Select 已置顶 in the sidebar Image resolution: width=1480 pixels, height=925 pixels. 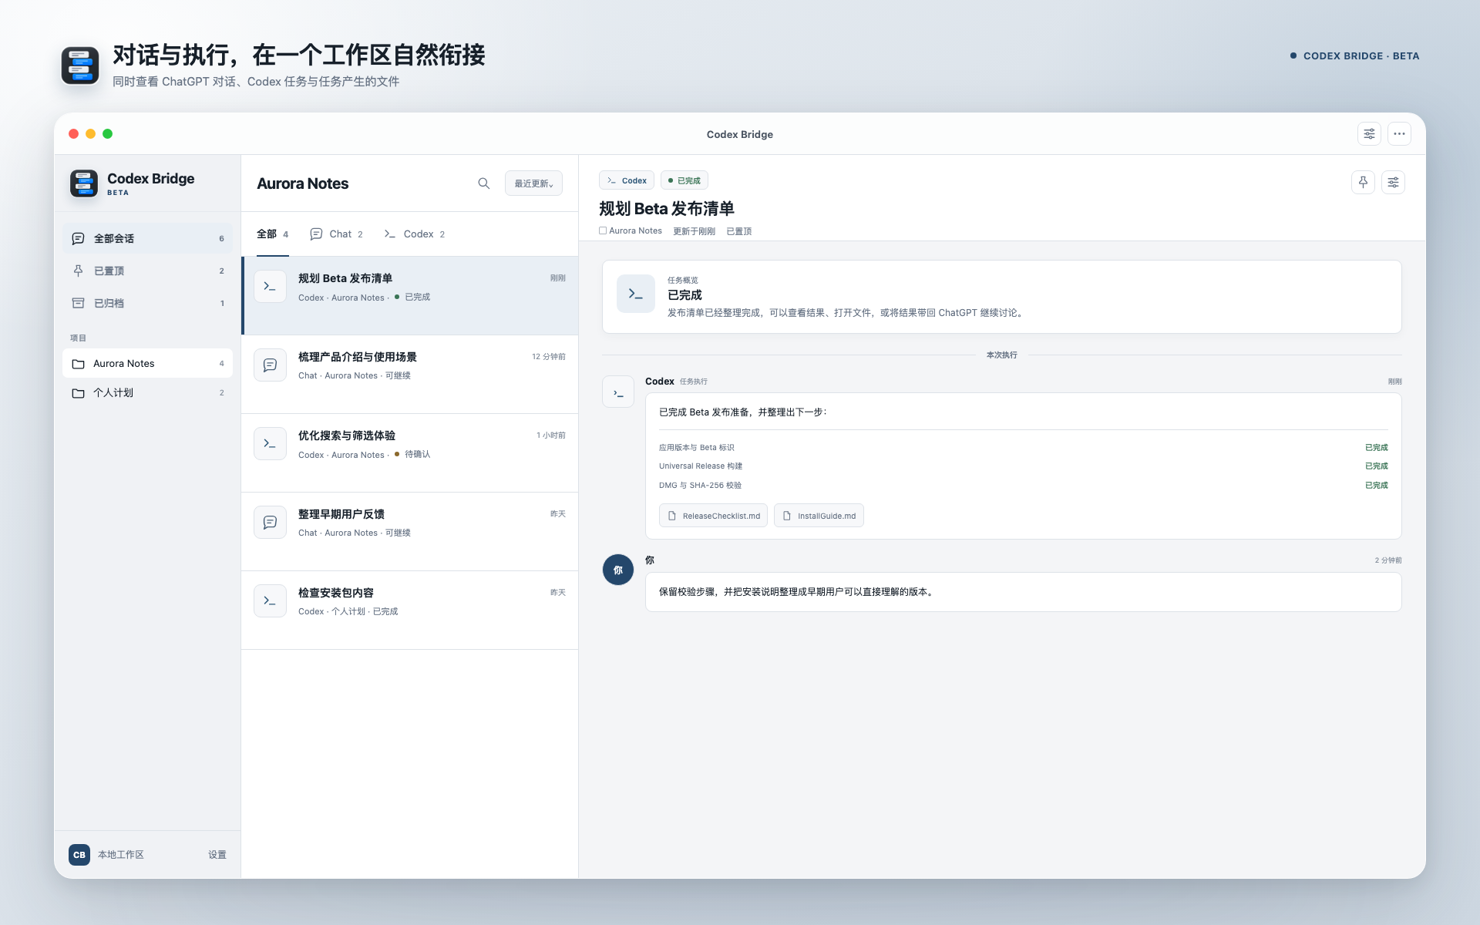[x=147, y=271]
